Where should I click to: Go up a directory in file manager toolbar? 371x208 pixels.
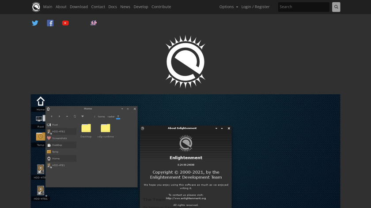(67, 116)
